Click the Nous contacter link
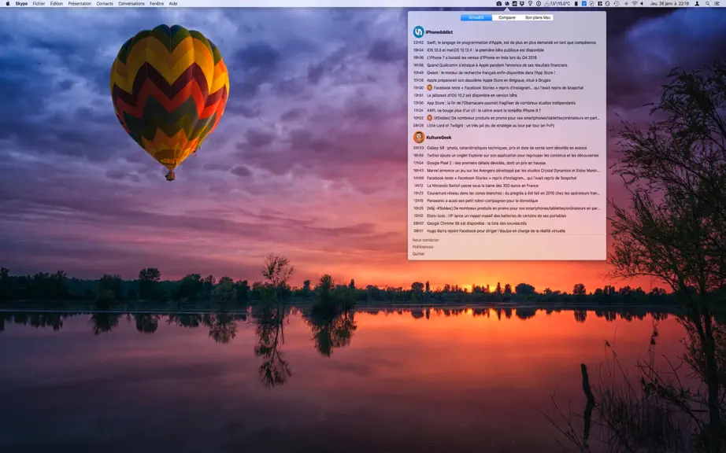The image size is (726, 453). (x=425, y=240)
